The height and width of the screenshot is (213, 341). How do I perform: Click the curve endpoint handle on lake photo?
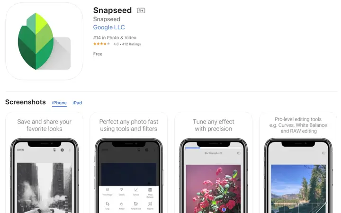tap(325, 203)
